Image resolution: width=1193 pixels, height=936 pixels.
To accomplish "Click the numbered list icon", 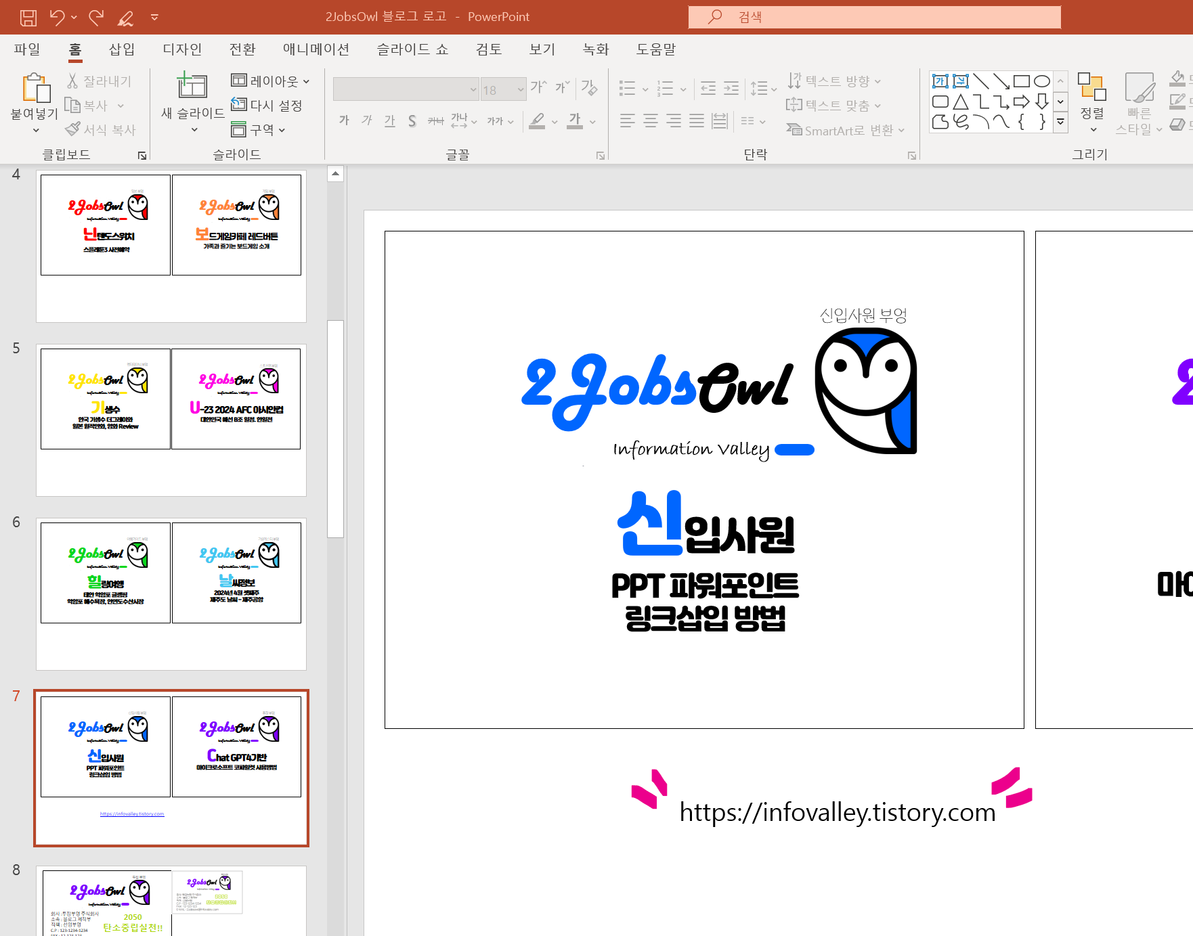I will coord(666,88).
